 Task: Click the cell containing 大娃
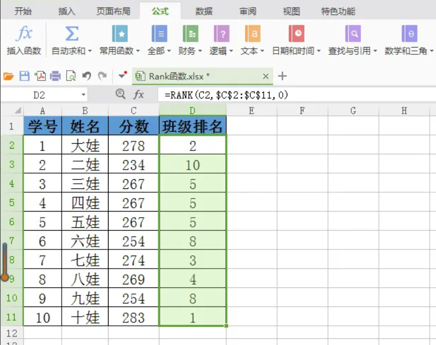pos(85,145)
